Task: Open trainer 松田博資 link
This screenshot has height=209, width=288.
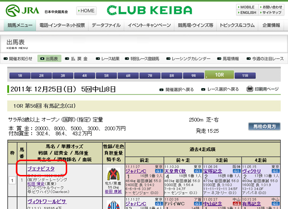Action: click(x=36, y=184)
